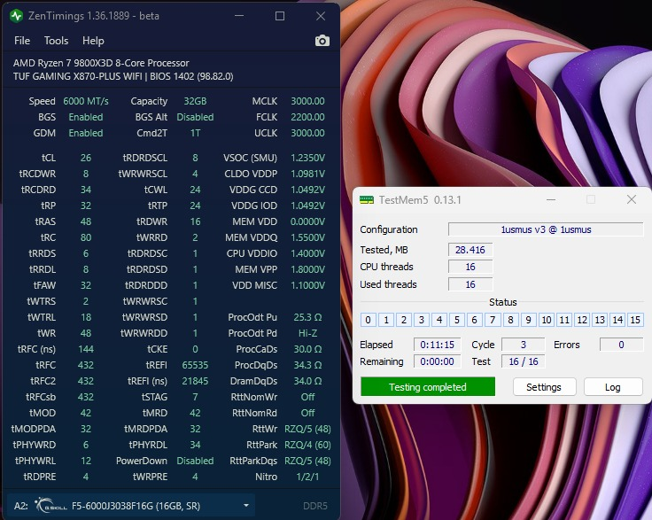
Task: Click the Test progress field 16 / 16
Action: click(x=523, y=361)
